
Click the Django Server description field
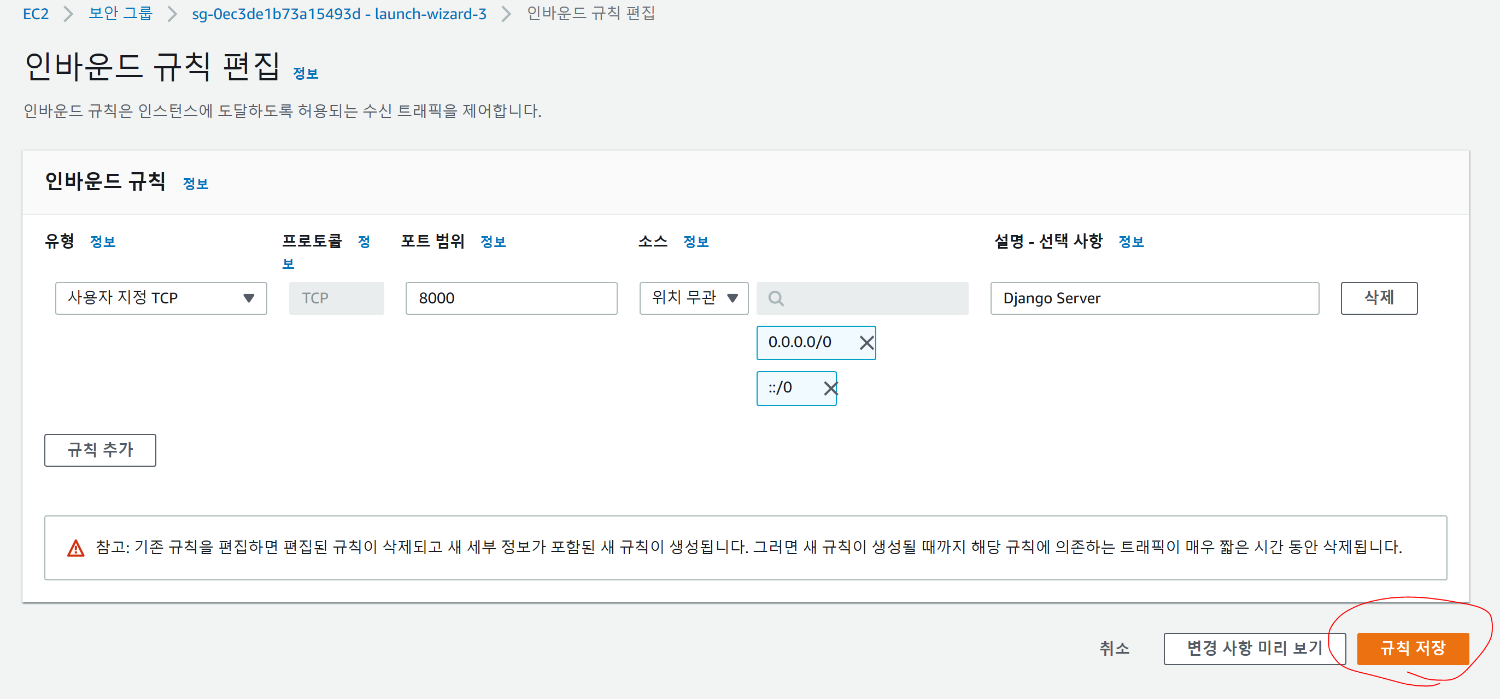click(x=1153, y=298)
